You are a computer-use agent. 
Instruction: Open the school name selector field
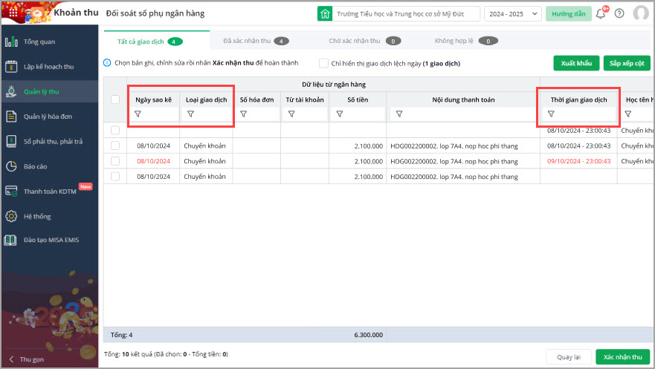(x=406, y=14)
